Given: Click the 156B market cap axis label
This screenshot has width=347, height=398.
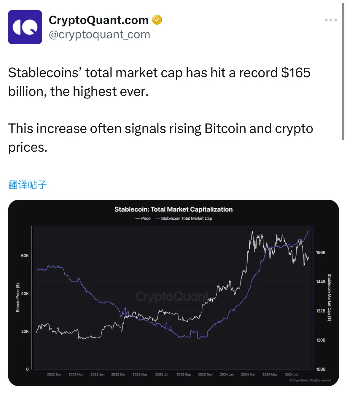Looking at the screenshot, I should [321, 253].
